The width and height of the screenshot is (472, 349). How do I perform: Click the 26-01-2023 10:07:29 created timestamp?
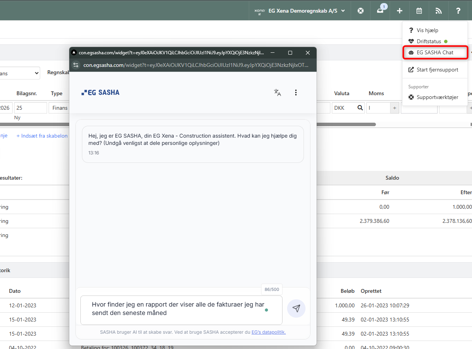385,305
